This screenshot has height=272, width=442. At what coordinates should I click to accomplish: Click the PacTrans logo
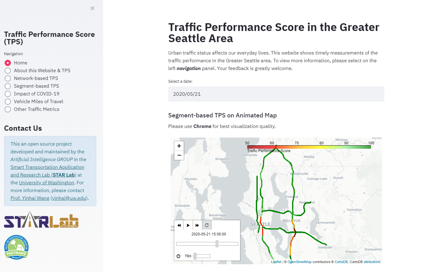(17, 247)
